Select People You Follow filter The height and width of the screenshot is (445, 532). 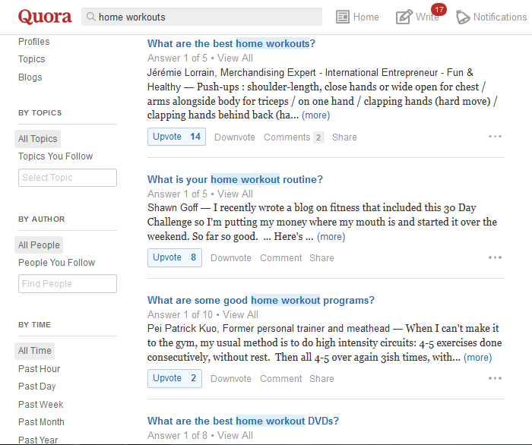tap(57, 263)
